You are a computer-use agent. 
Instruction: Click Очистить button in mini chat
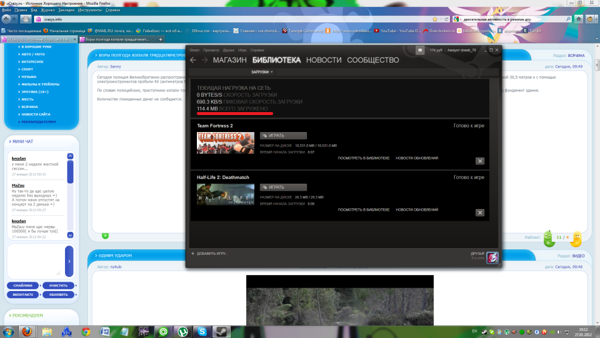tap(59, 286)
